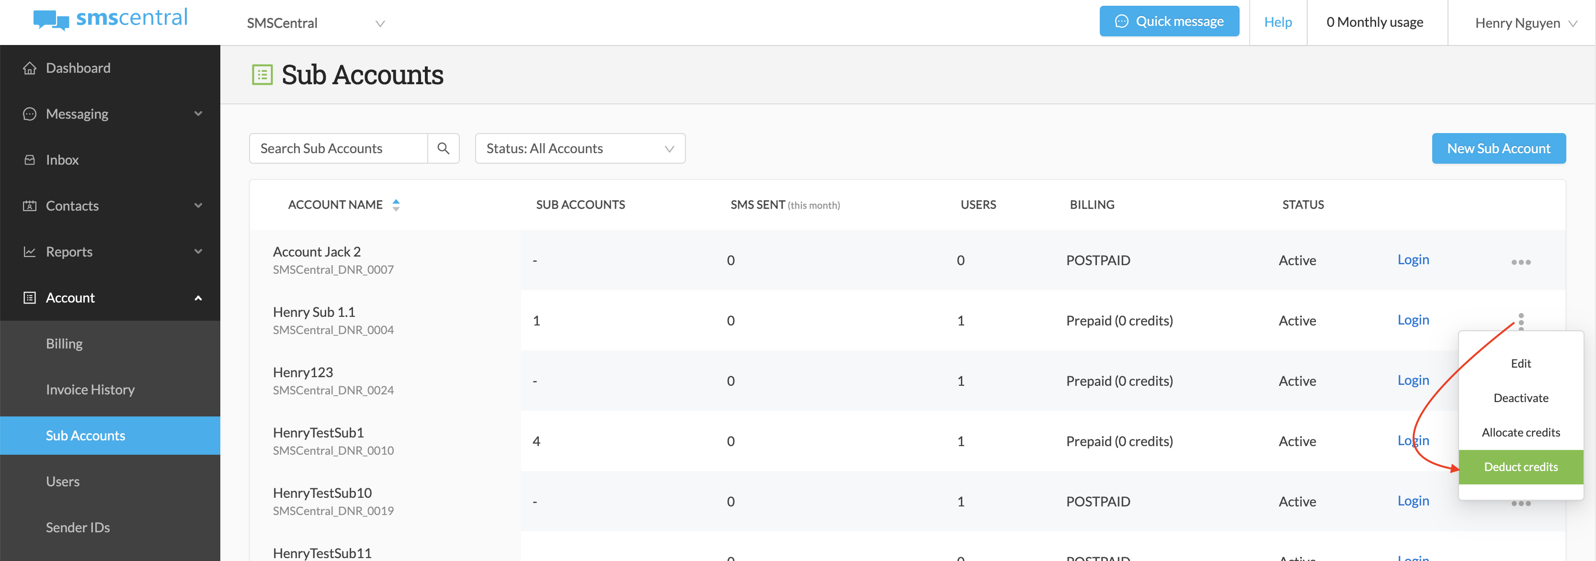Login to Henry Sub 1.1 account
Screen dimensions: 1596x561
tap(1413, 319)
